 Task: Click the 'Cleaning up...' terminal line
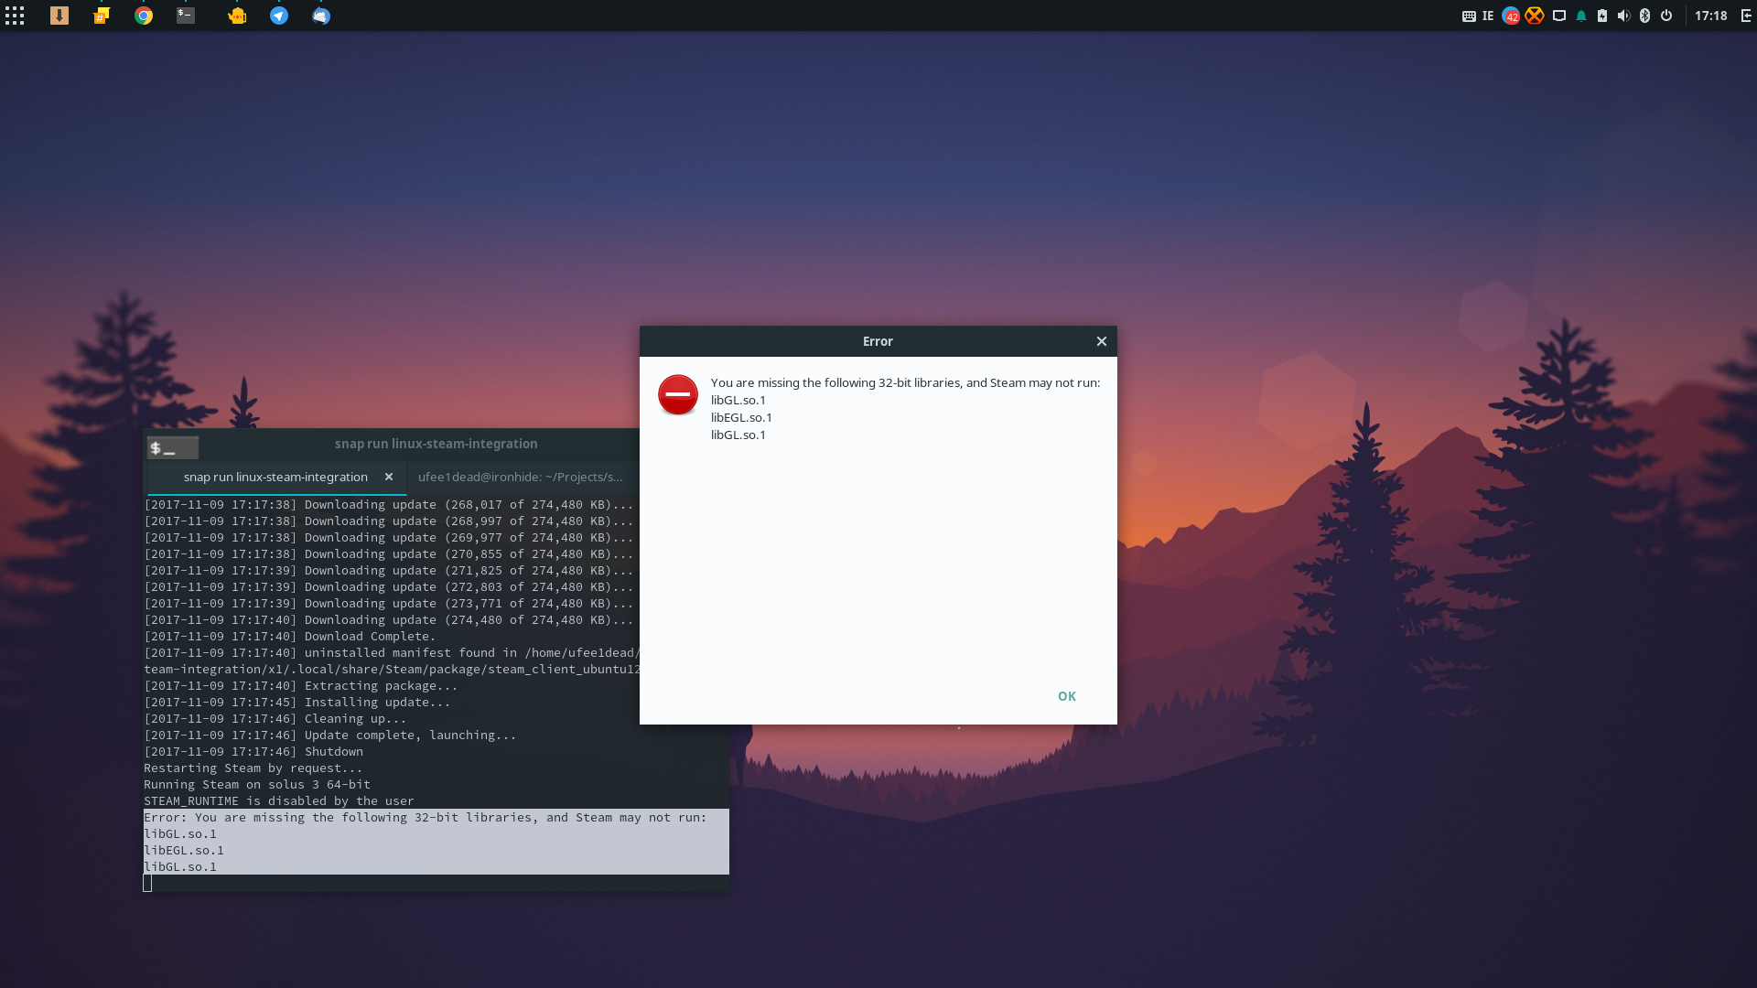click(275, 719)
